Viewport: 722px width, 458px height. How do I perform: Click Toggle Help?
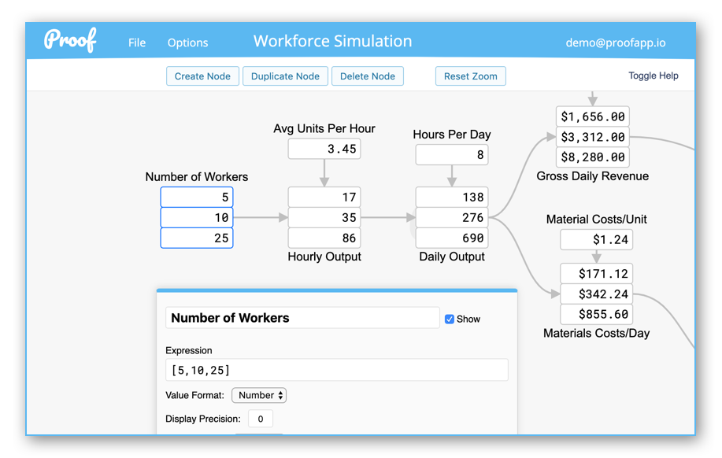[653, 76]
